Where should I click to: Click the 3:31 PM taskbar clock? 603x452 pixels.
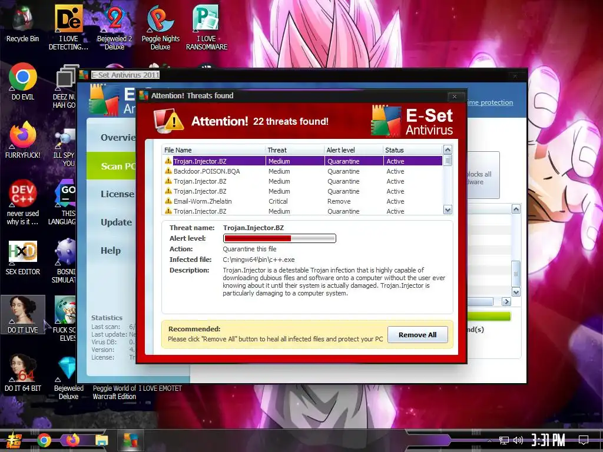click(x=548, y=440)
